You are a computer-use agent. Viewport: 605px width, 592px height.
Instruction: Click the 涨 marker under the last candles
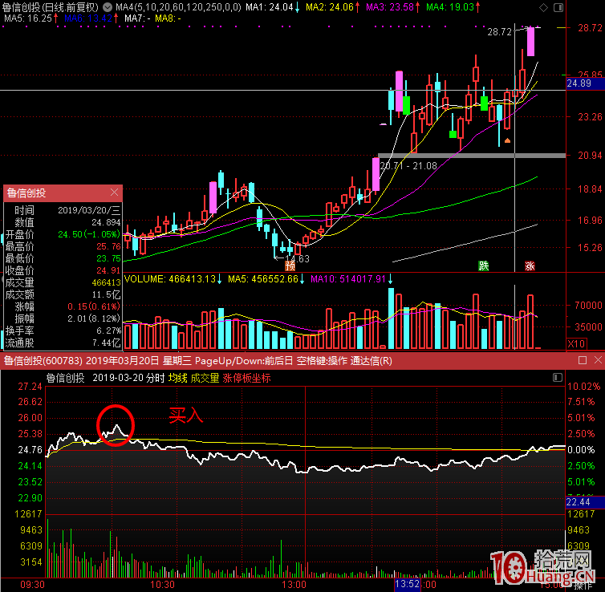(x=530, y=266)
